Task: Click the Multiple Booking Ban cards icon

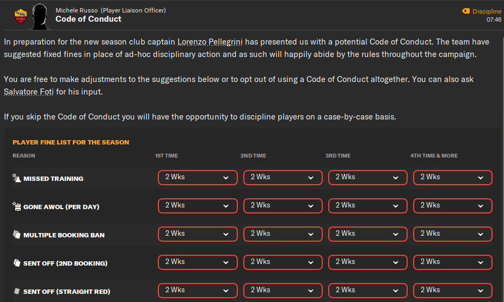Action: pos(17,235)
